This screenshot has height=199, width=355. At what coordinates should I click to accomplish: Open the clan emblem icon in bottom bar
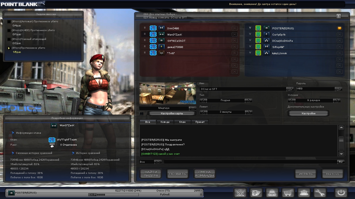[x=240, y=193]
